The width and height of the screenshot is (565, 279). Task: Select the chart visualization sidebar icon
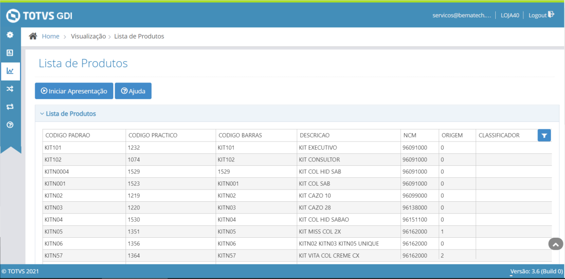[10, 71]
